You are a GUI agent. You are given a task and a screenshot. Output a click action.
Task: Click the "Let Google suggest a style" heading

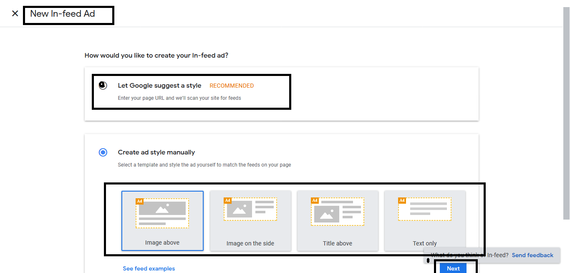(159, 86)
